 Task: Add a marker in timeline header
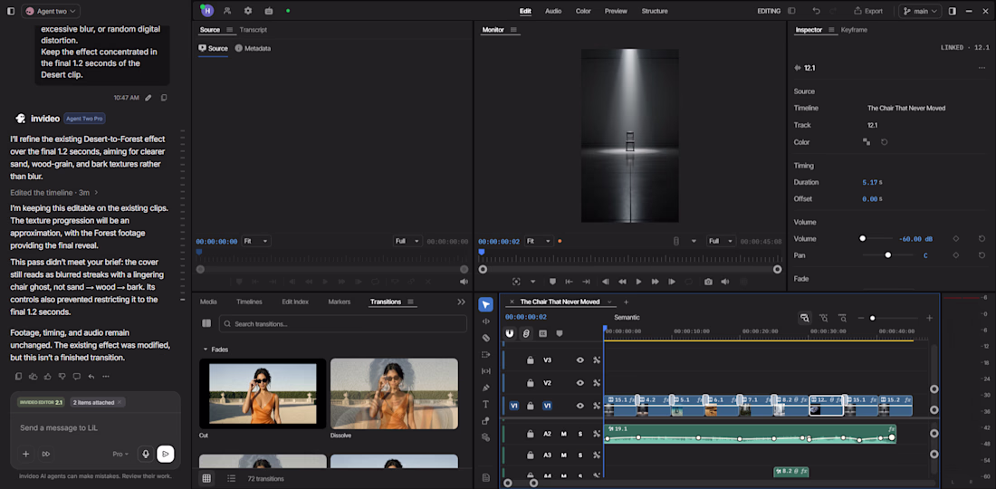[560, 333]
